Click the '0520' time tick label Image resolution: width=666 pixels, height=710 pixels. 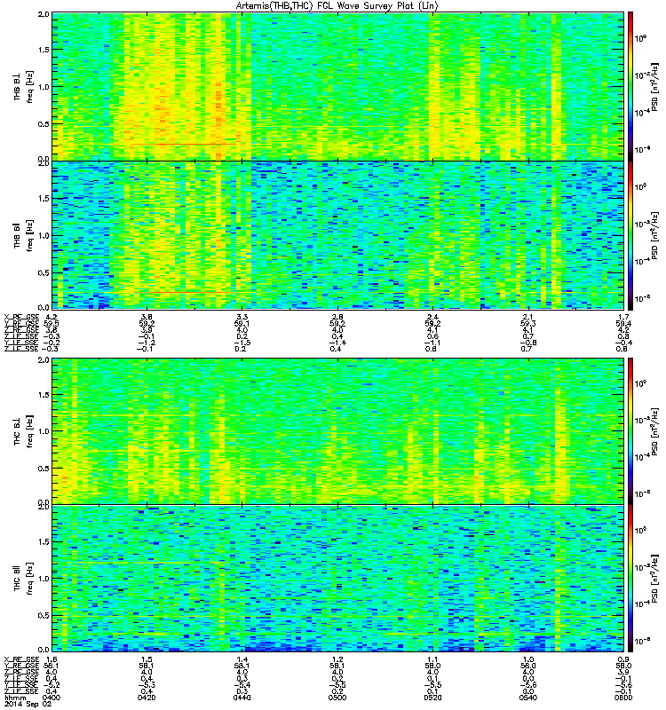(432, 698)
